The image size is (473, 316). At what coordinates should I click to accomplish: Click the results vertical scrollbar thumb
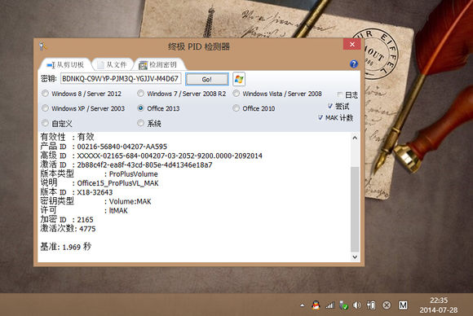tap(355, 209)
